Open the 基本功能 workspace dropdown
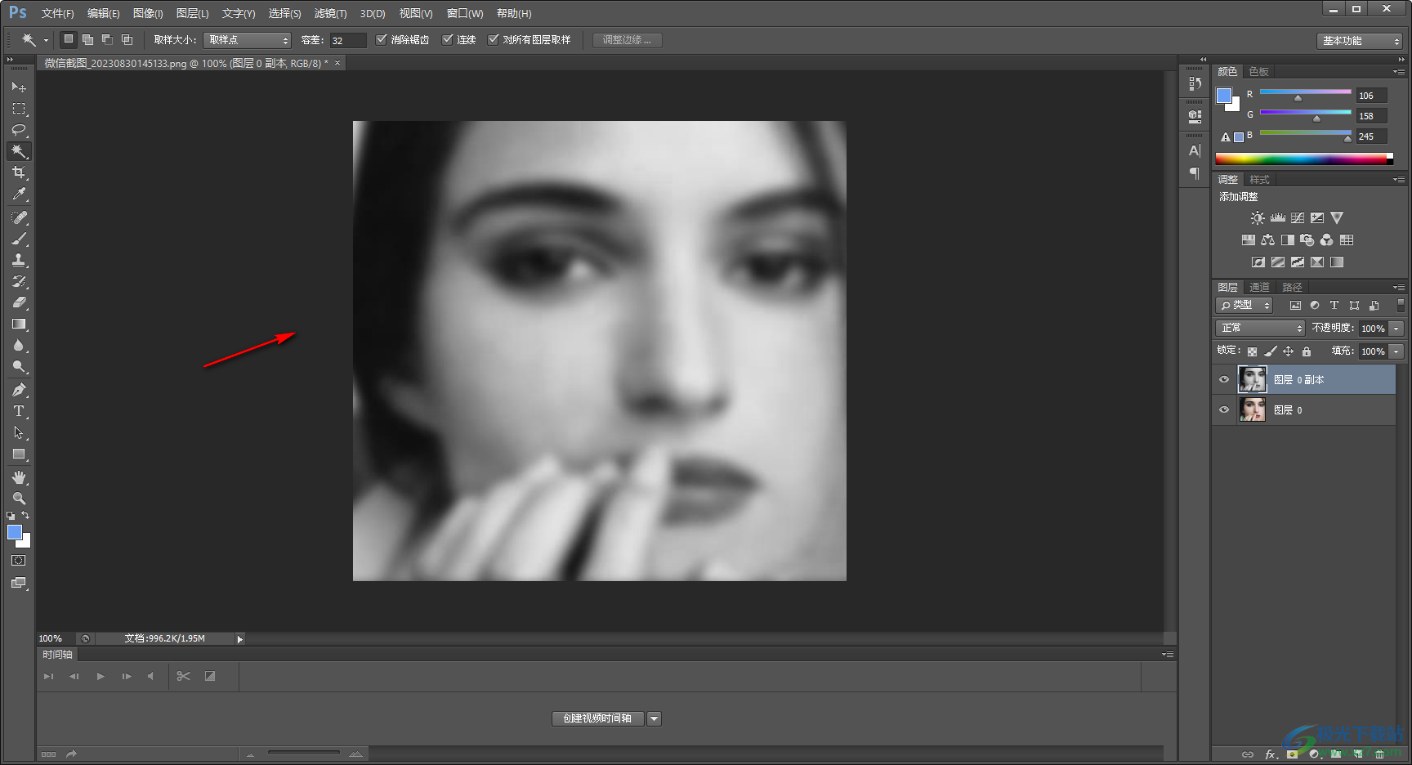The width and height of the screenshot is (1412, 765). pyautogui.click(x=1360, y=40)
